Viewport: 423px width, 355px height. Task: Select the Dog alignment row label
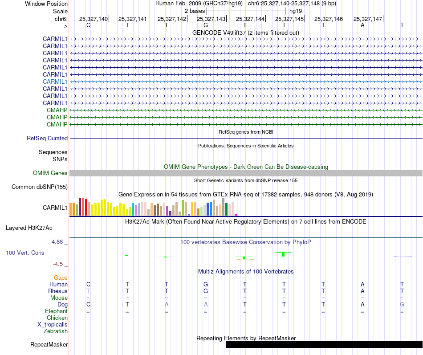(x=62, y=305)
